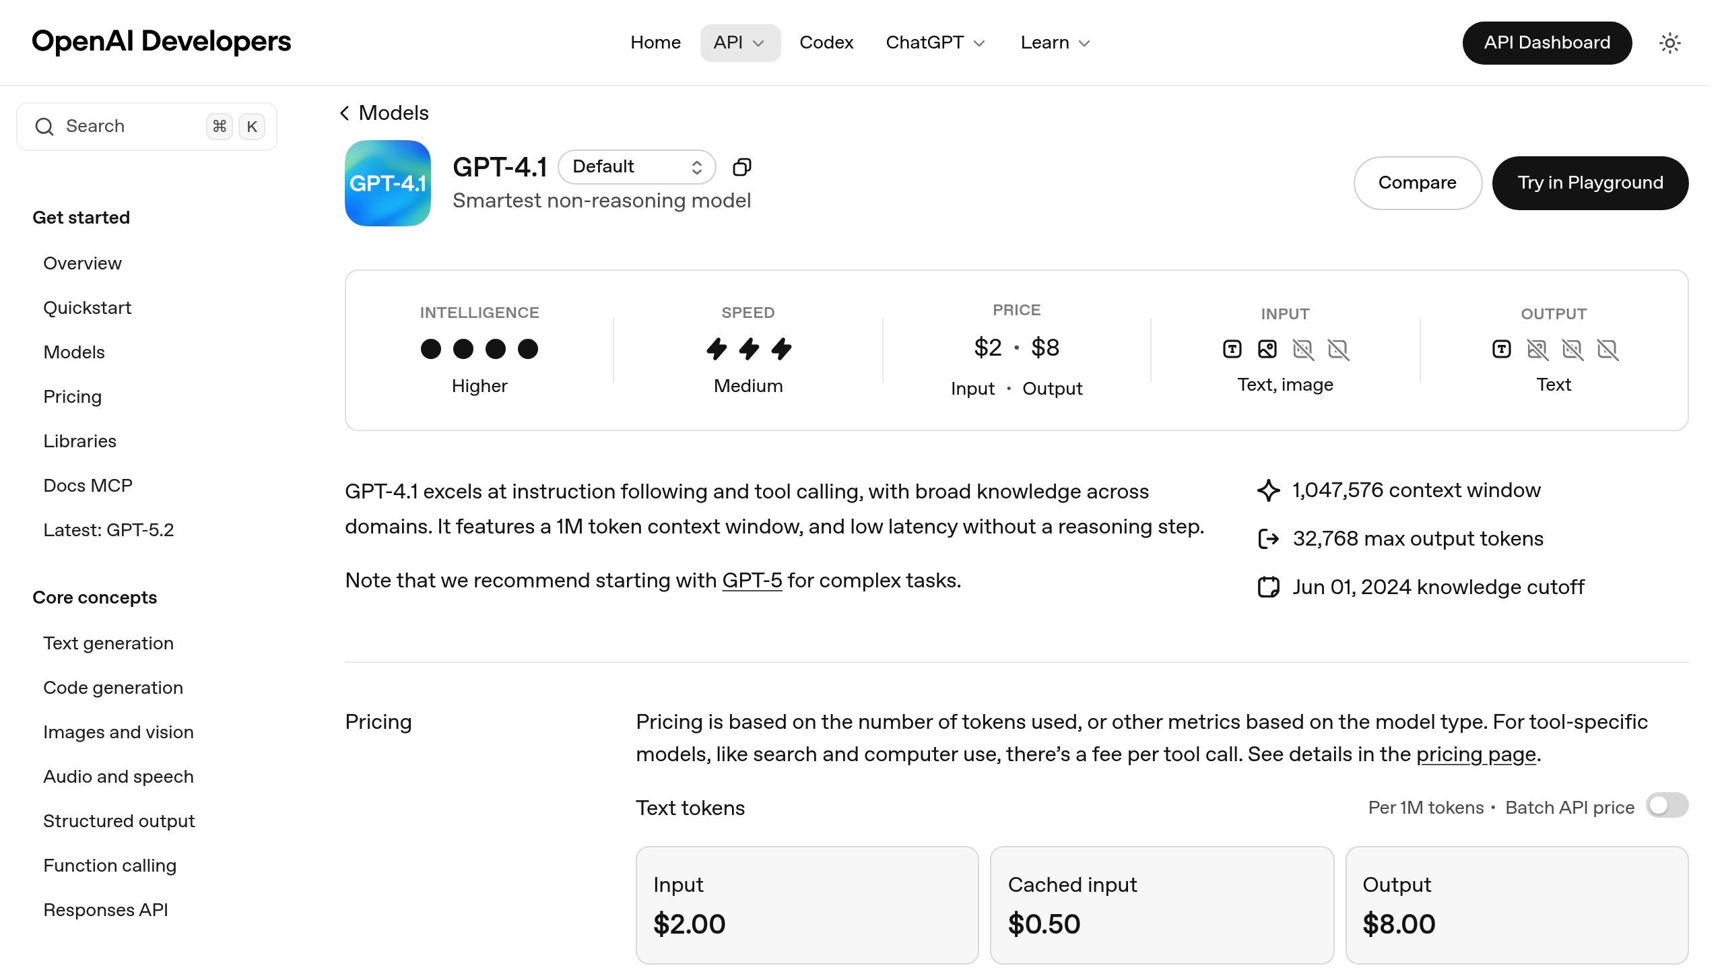The image size is (1724, 970).
Task: Click the GPT-4.1 model logo thumbnail
Action: point(387,183)
